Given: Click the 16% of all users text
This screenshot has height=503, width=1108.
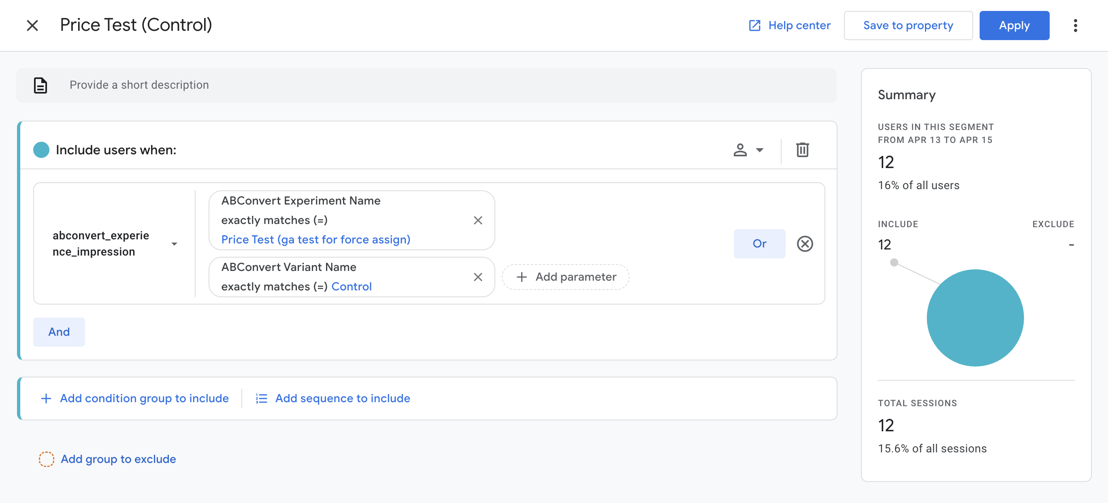Looking at the screenshot, I should (918, 185).
